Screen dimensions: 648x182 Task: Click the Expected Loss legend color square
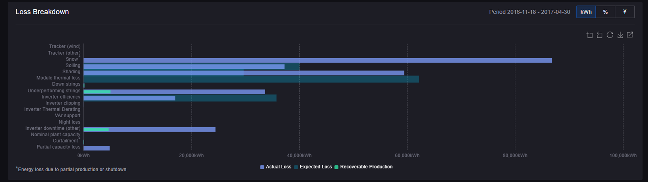coord(296,167)
